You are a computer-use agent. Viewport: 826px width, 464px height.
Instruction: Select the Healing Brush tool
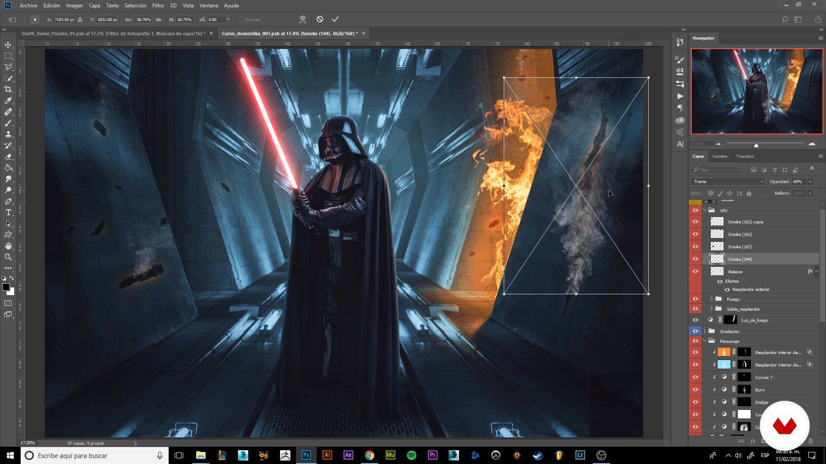coord(8,112)
